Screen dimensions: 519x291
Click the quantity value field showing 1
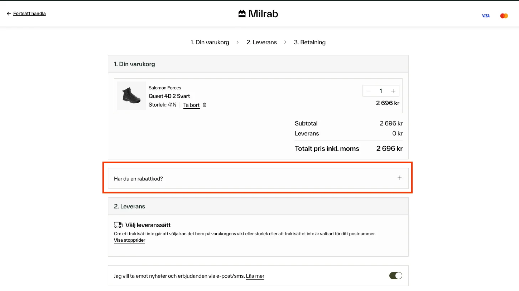[x=381, y=91]
